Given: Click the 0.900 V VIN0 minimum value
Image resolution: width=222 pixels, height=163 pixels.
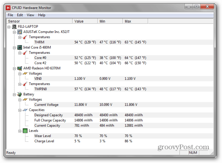Looking at the screenshot, I should (105, 78).
